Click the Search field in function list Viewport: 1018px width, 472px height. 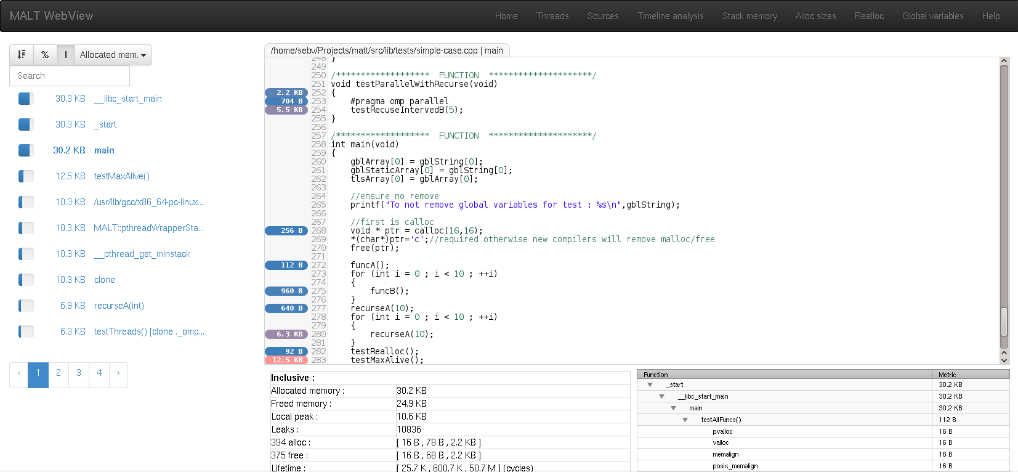(x=70, y=76)
